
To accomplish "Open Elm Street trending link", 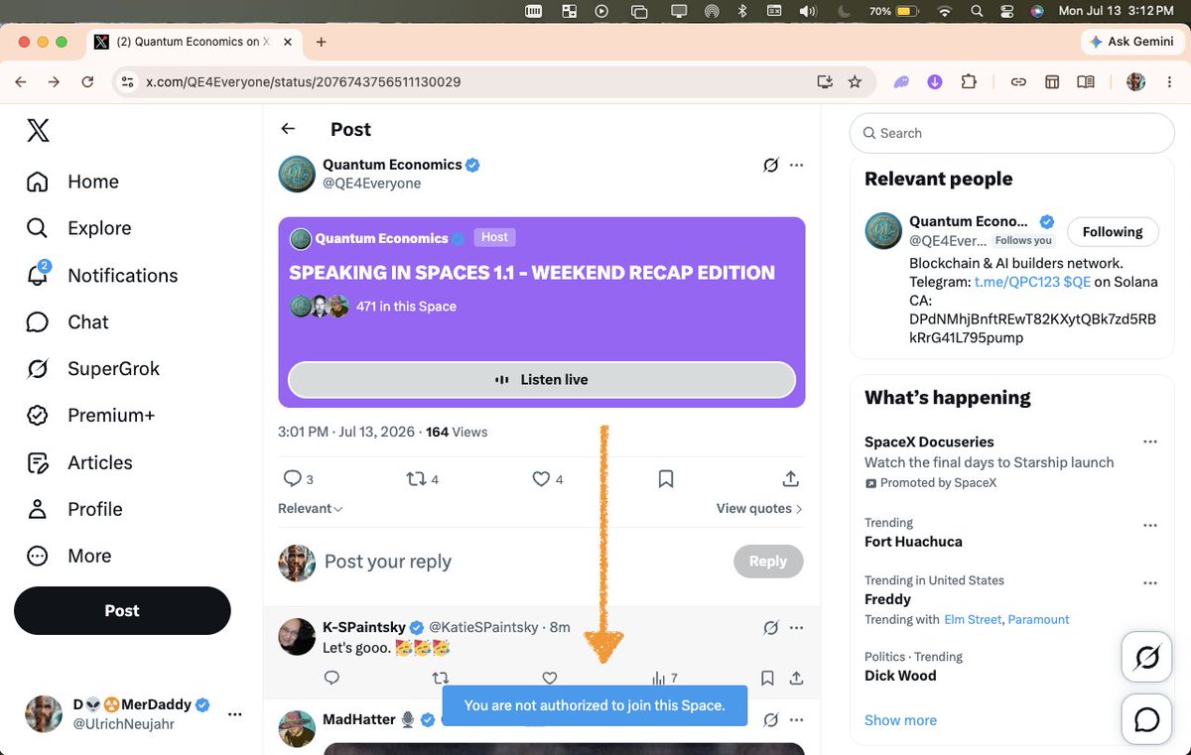I will click(x=973, y=619).
